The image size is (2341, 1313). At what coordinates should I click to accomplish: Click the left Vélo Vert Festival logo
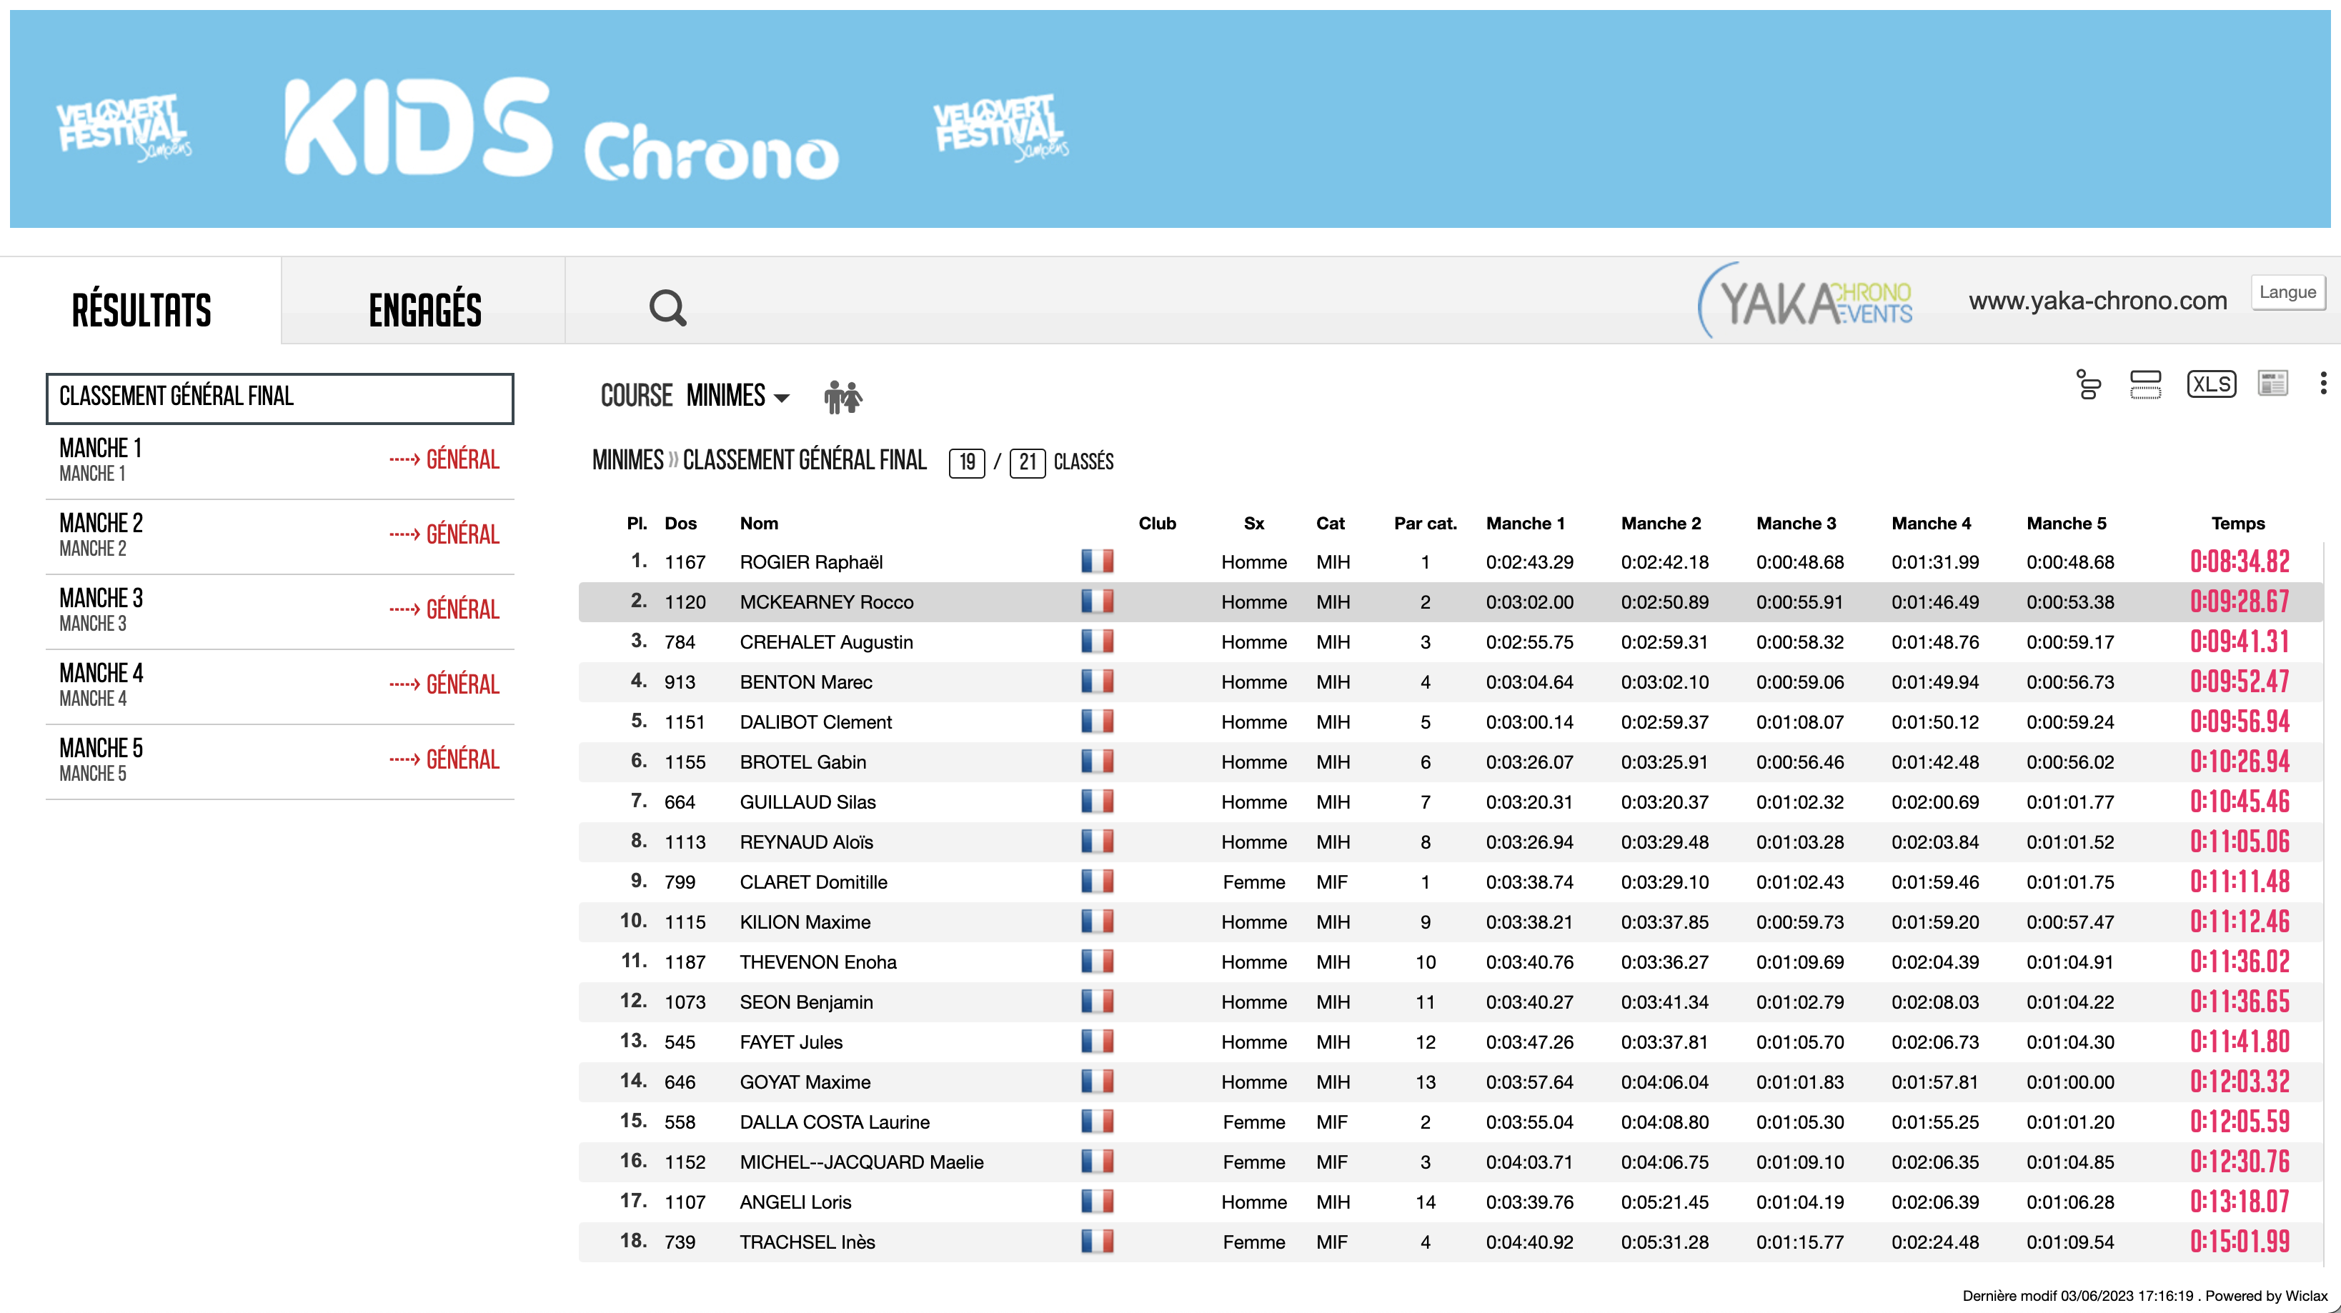click(x=124, y=126)
